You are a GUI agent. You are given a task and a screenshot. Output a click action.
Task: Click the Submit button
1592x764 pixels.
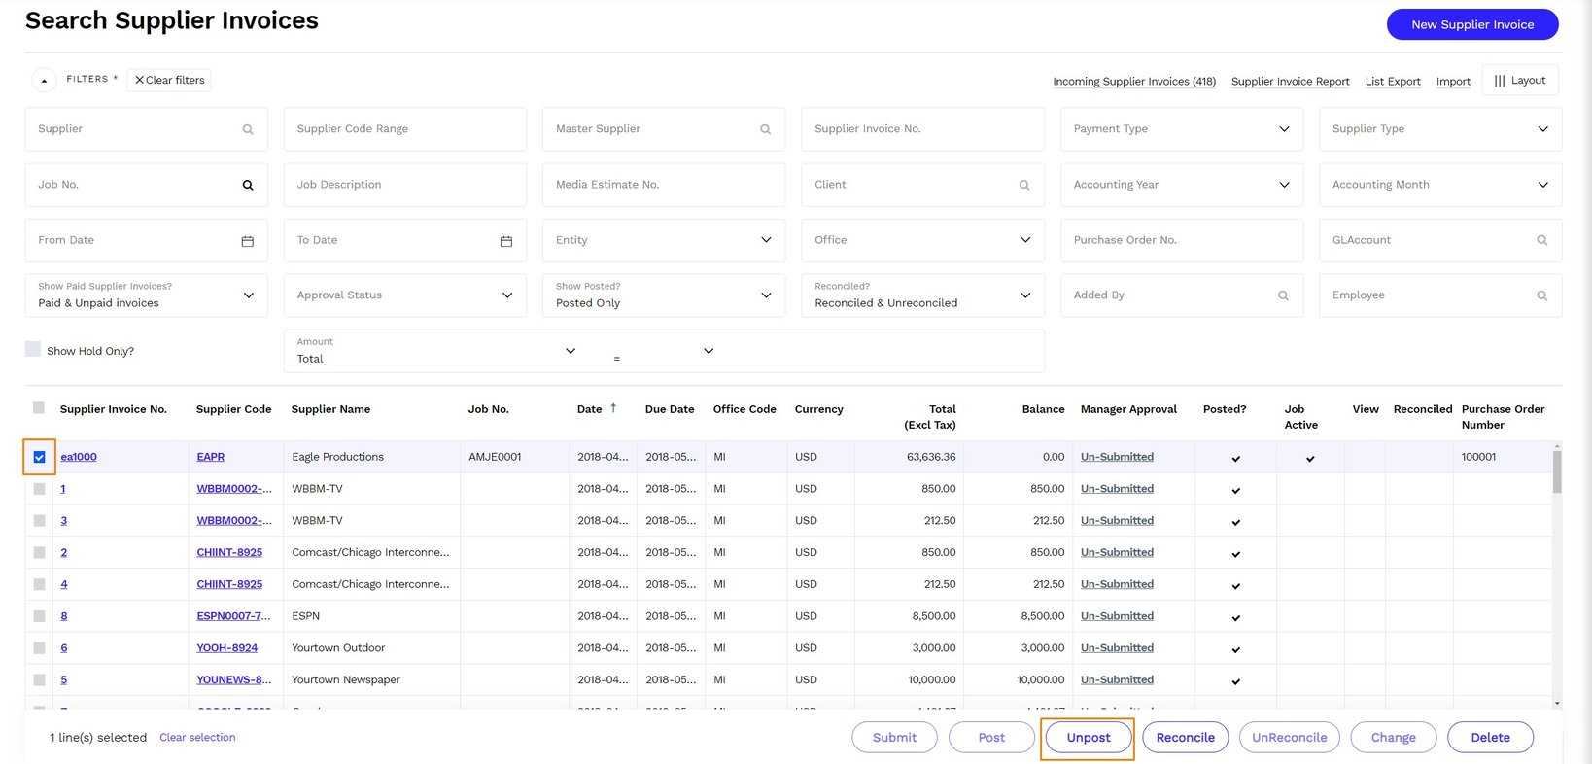pyautogui.click(x=894, y=738)
